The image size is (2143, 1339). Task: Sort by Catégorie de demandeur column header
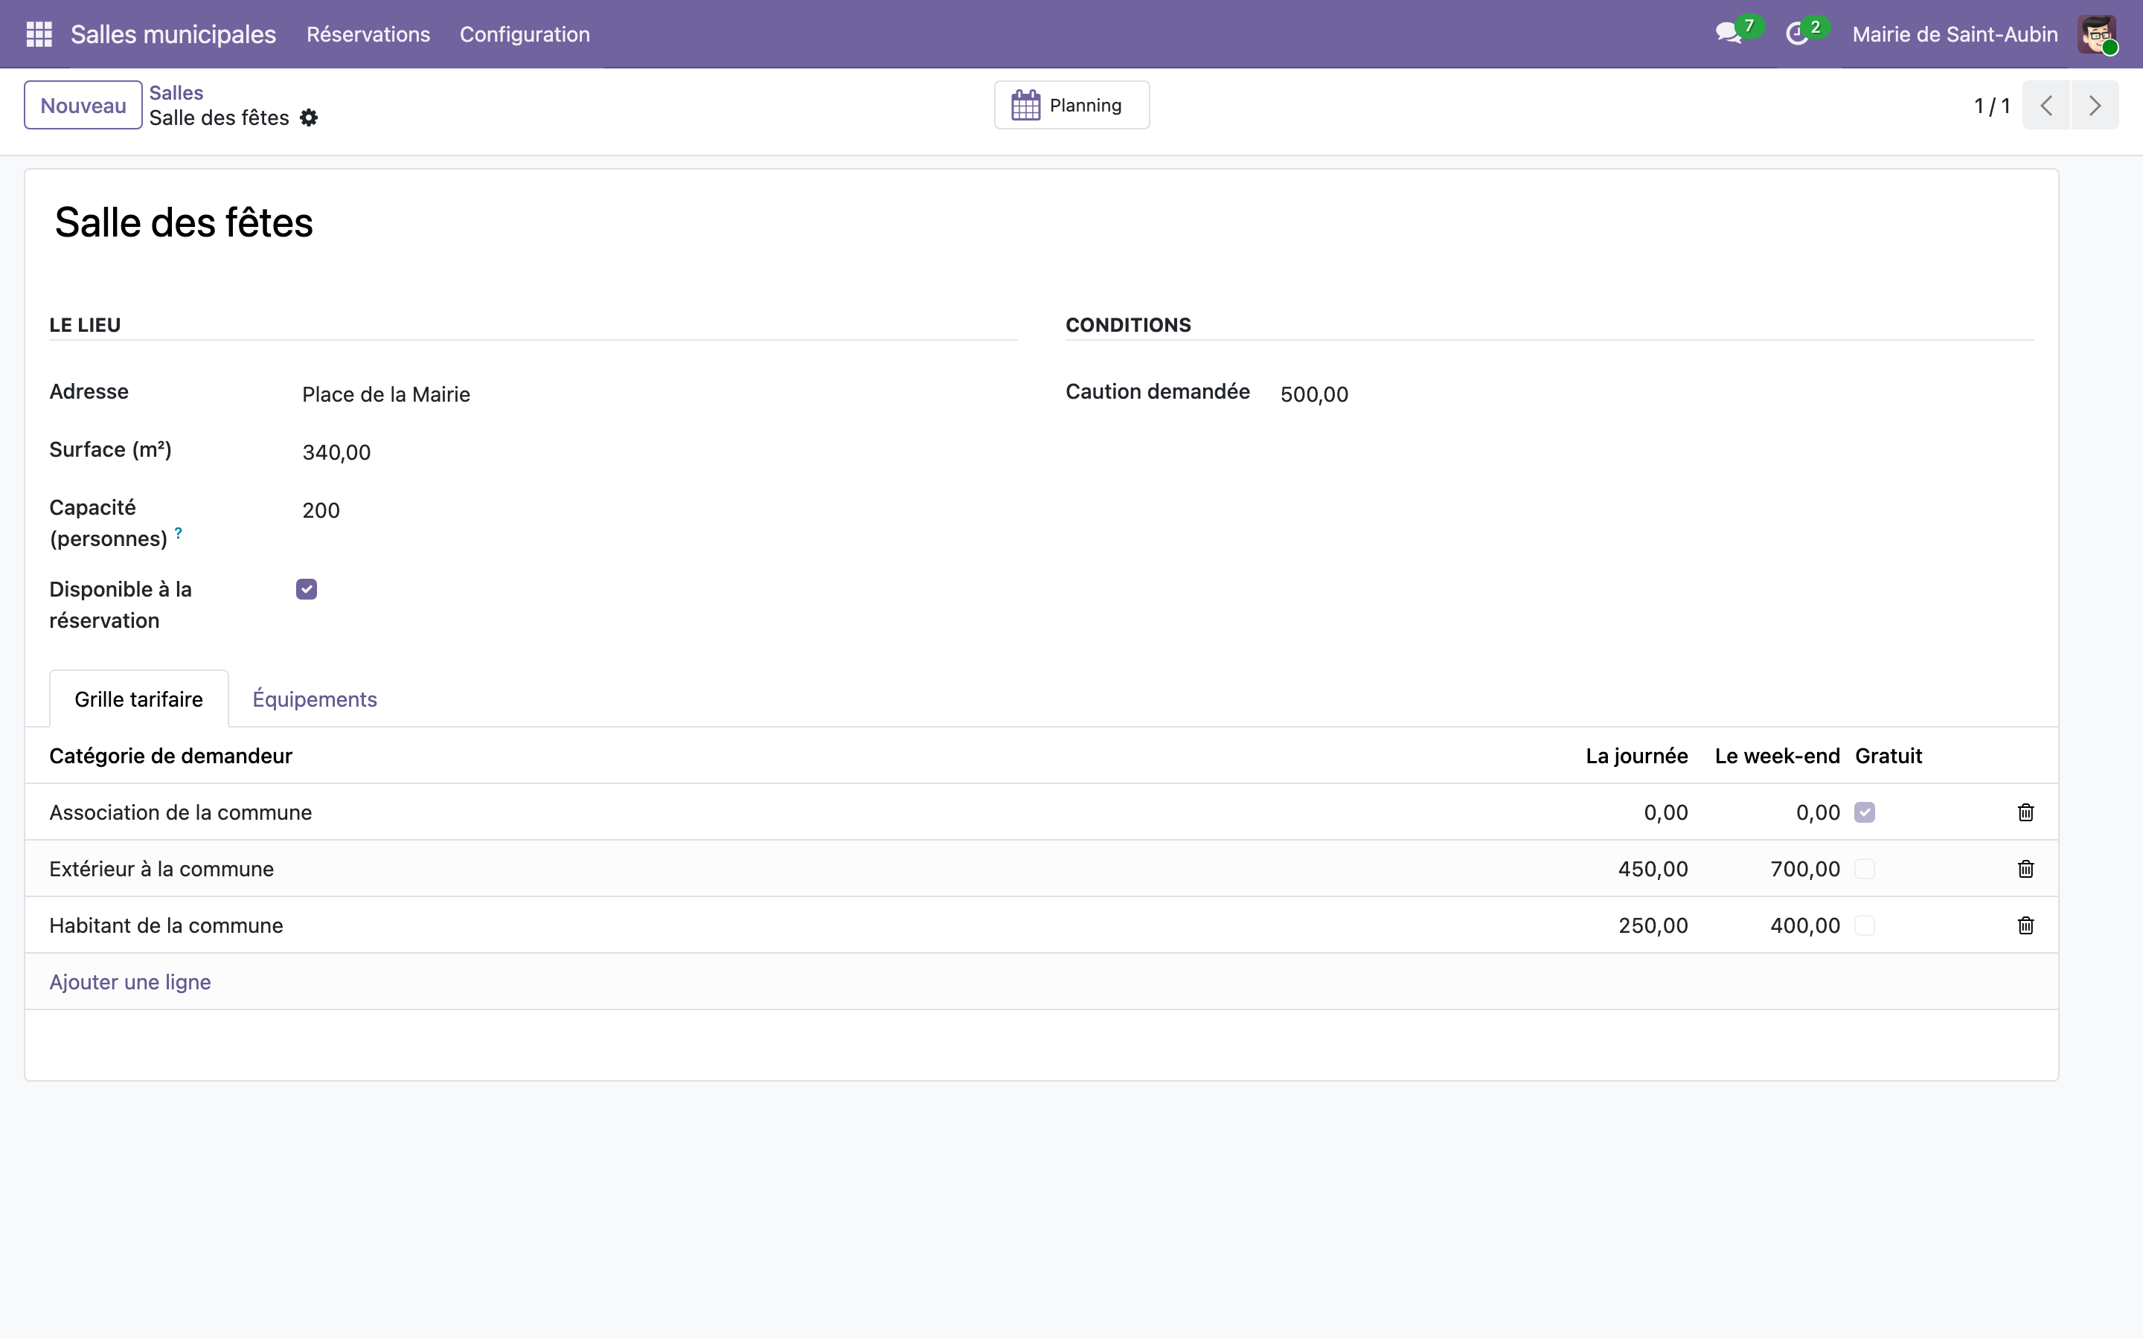[171, 757]
